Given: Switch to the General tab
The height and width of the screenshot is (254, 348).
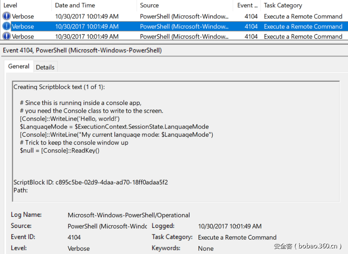Looking at the screenshot, I should (x=19, y=66).
